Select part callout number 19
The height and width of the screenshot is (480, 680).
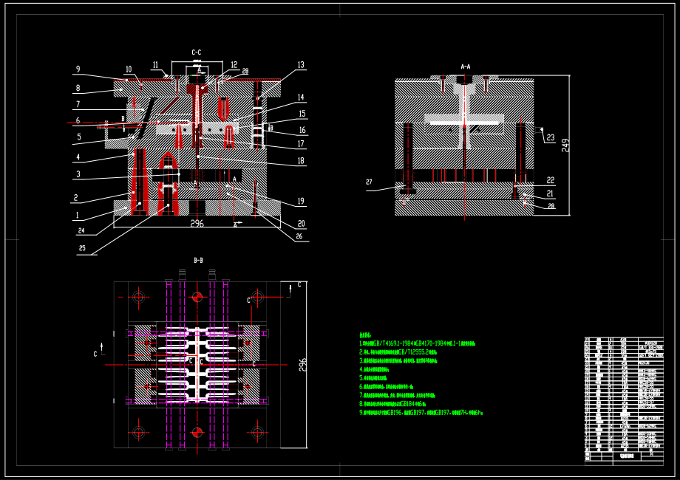(x=301, y=201)
